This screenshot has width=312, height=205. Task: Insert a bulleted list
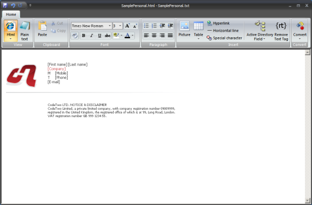146,26
